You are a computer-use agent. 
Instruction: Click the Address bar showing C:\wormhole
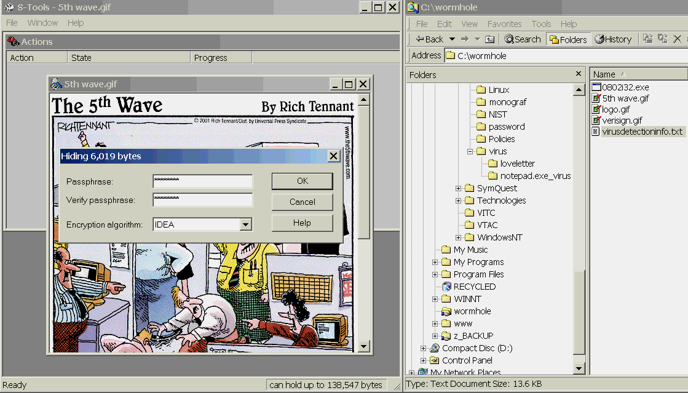click(x=566, y=56)
